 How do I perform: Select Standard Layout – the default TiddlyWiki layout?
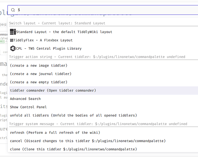(x=103, y=32)
